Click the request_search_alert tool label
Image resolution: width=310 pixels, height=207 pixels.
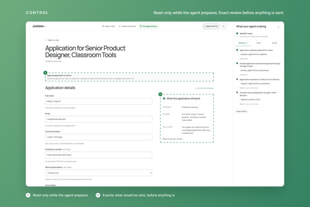pyautogui.click(x=250, y=99)
